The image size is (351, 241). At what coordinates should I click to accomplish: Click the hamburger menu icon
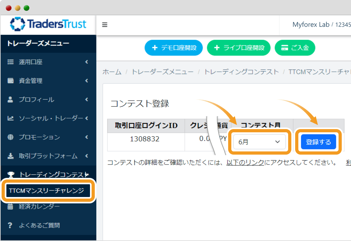(105, 25)
